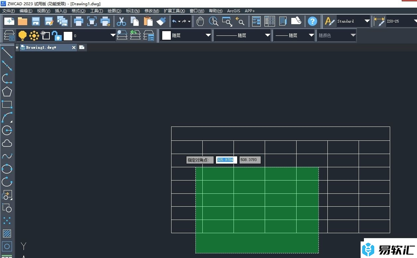Select the Hatch tool
The image size is (417, 258).
[x=7, y=233]
